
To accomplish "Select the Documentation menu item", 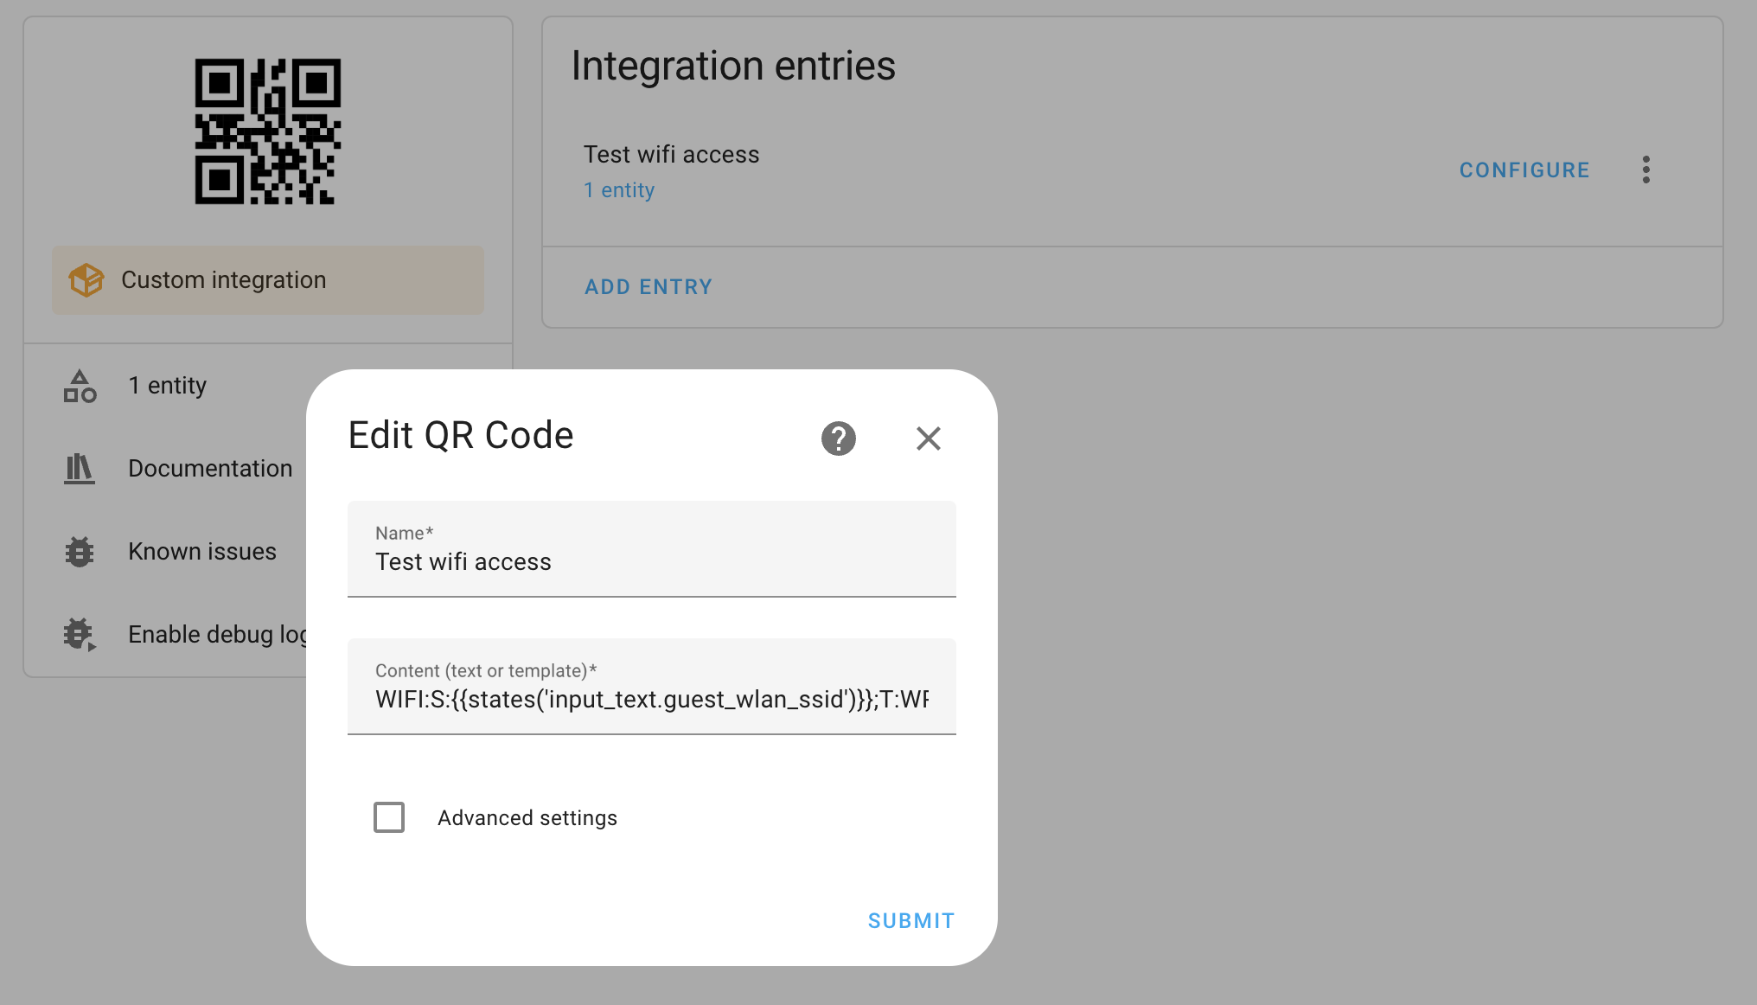I will [x=209, y=469].
